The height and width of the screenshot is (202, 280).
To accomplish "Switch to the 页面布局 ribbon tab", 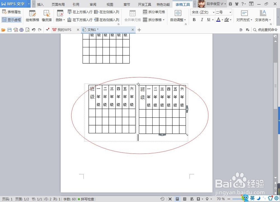I will [x=58, y=4].
